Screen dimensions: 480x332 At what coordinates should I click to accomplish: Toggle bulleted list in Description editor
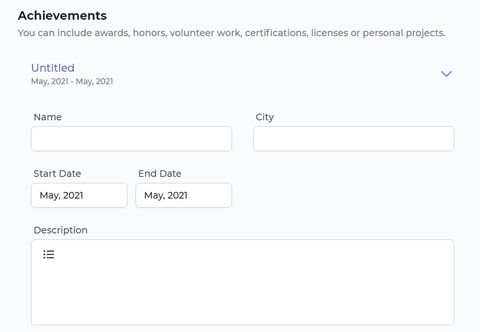point(49,254)
